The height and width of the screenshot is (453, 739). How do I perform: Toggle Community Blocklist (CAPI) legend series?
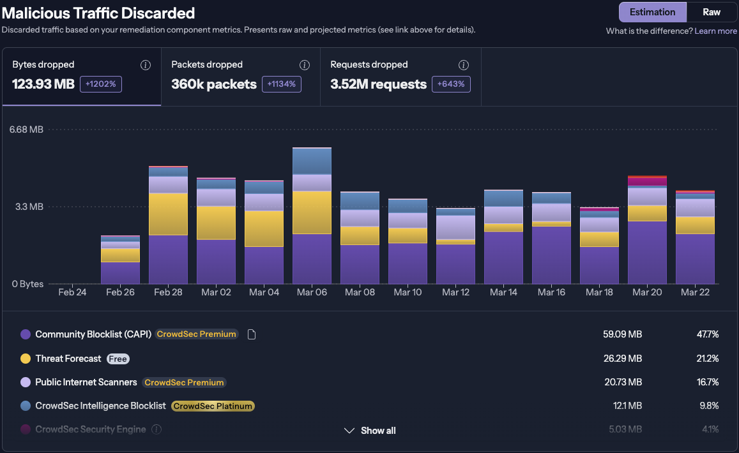coord(93,334)
